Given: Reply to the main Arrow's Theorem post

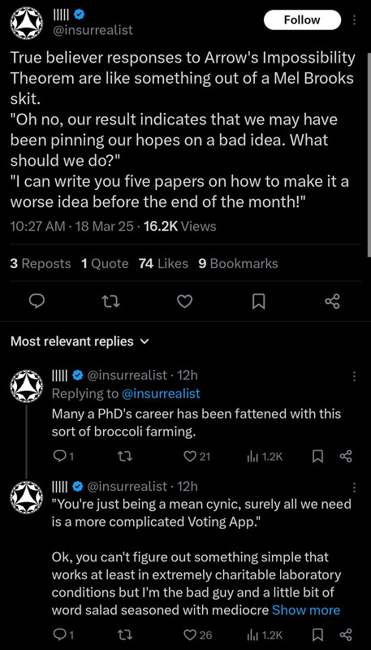Looking at the screenshot, I should 37,301.
